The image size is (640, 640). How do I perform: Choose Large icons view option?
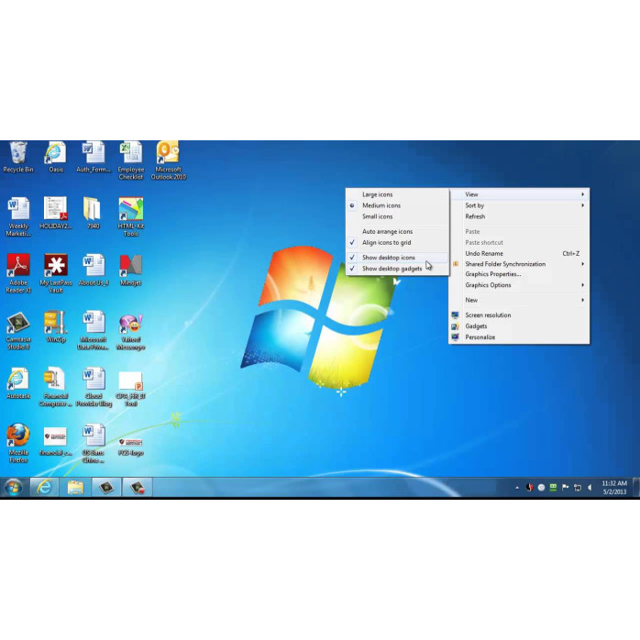[x=397, y=194]
